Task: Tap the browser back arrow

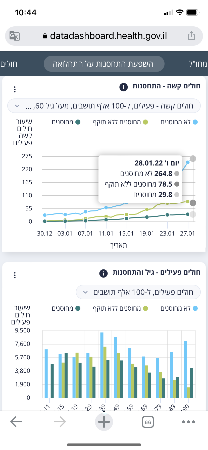Action: click(16, 422)
